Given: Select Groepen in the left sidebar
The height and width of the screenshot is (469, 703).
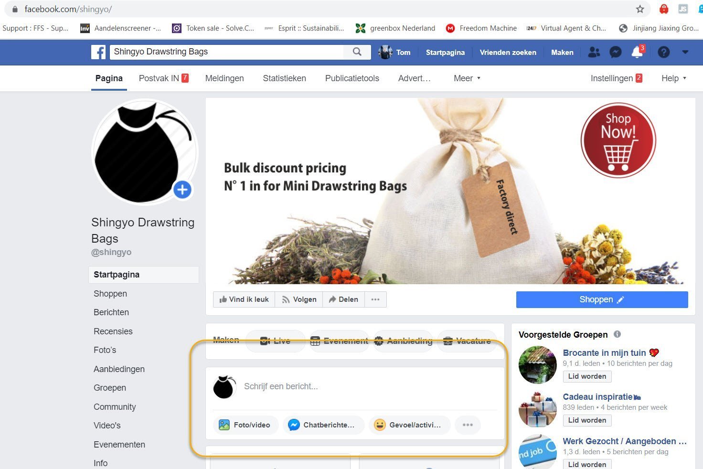Looking at the screenshot, I should click(x=110, y=388).
